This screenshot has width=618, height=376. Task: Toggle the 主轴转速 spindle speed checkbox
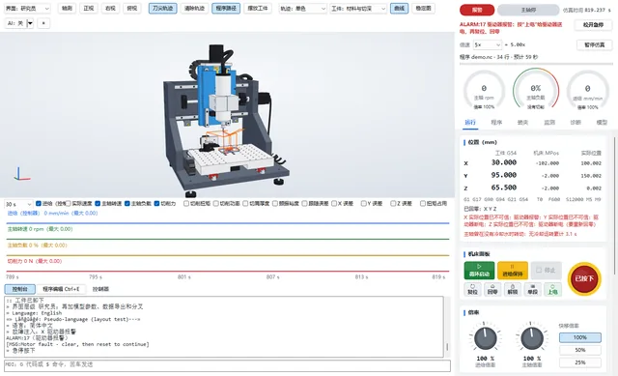98,204
